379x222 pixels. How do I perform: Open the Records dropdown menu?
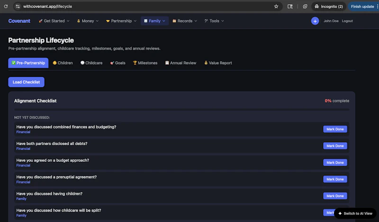point(185,21)
